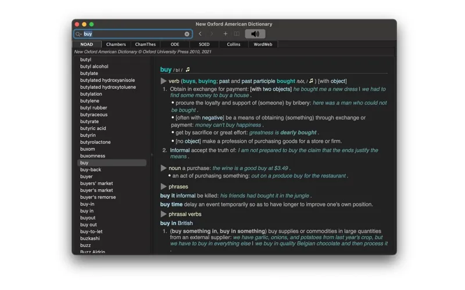Select unhyphenated buy in list entry
465x290 pixels.
[87, 211]
